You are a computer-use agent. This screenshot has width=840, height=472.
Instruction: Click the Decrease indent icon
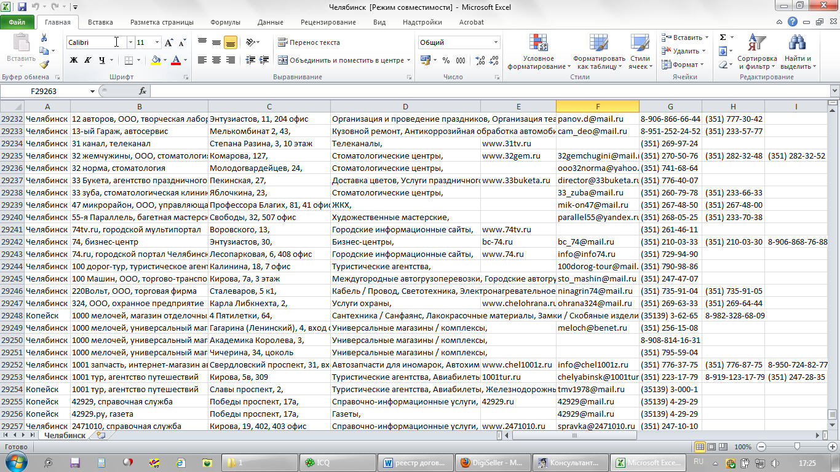pyautogui.click(x=250, y=60)
